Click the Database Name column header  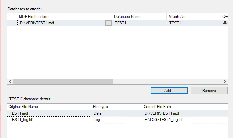pyautogui.click(x=139, y=17)
